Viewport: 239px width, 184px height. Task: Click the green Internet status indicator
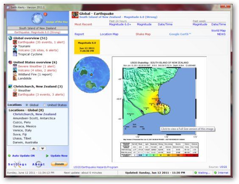point(215,173)
